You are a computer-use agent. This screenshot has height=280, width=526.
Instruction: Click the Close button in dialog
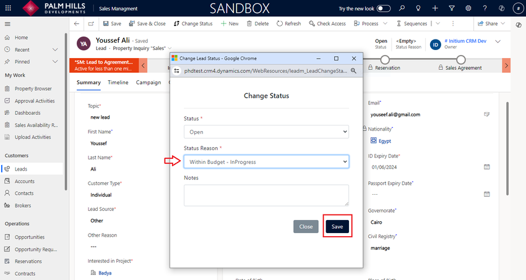306,227
